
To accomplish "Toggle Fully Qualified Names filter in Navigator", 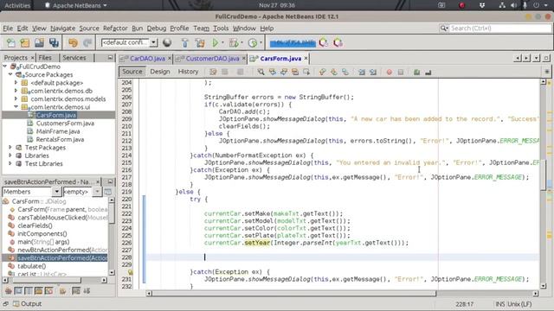I will click(x=62, y=290).
